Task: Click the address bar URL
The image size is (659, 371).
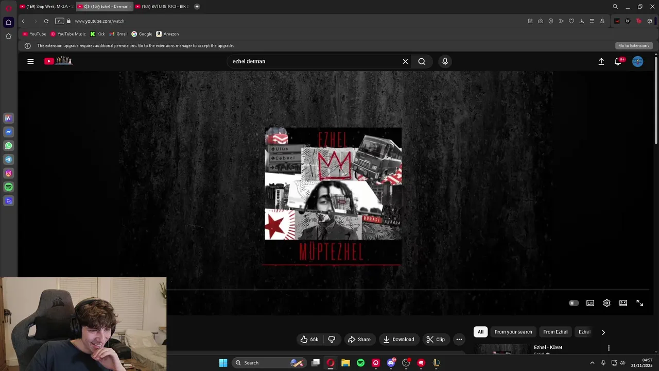Action: coord(99,21)
